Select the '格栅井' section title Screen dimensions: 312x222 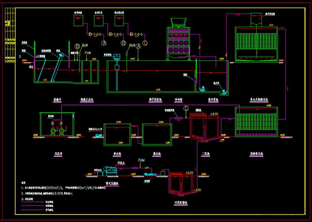click(x=58, y=100)
